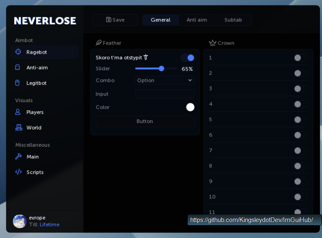Viewport: 322px width, 238px height.
Task: Open the Combo Option dropdown
Action: (x=165, y=80)
